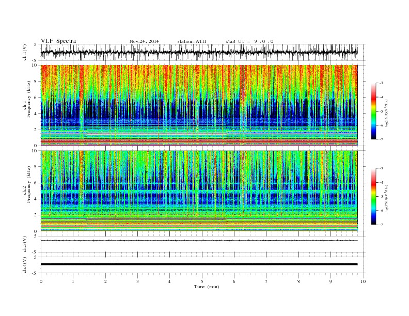Click time axis tick label "2"
The height and width of the screenshot is (316, 409).
(105, 281)
